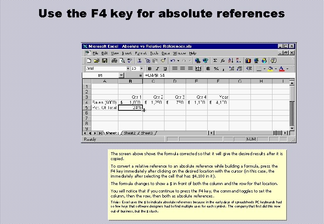Image resolution: width=324 pixels, height=224 pixels.
Task: Switch to the Sheet3 tab
Action: click(x=147, y=133)
